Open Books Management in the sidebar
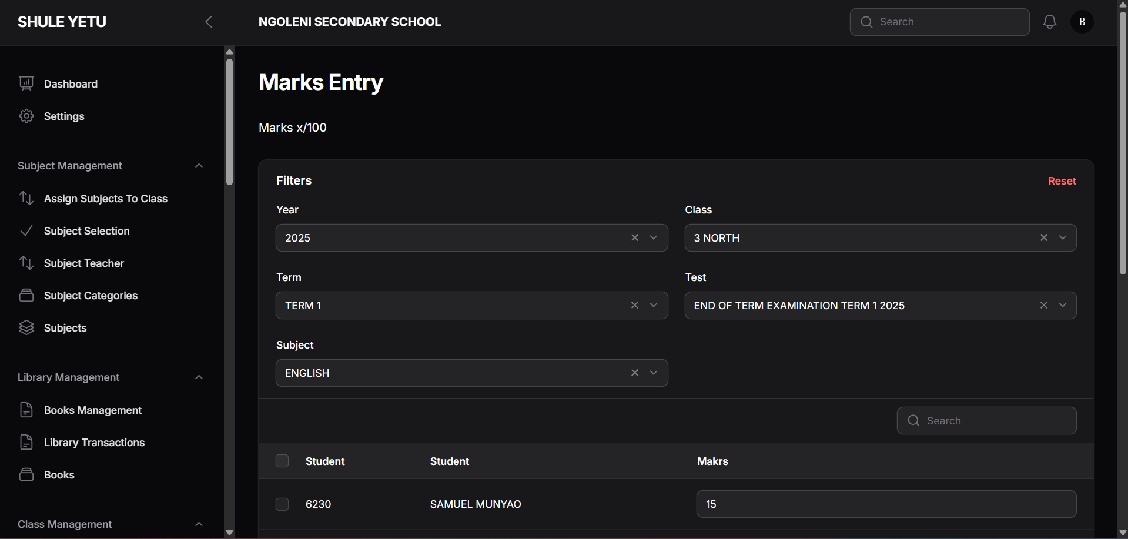The width and height of the screenshot is (1128, 539). (x=93, y=410)
